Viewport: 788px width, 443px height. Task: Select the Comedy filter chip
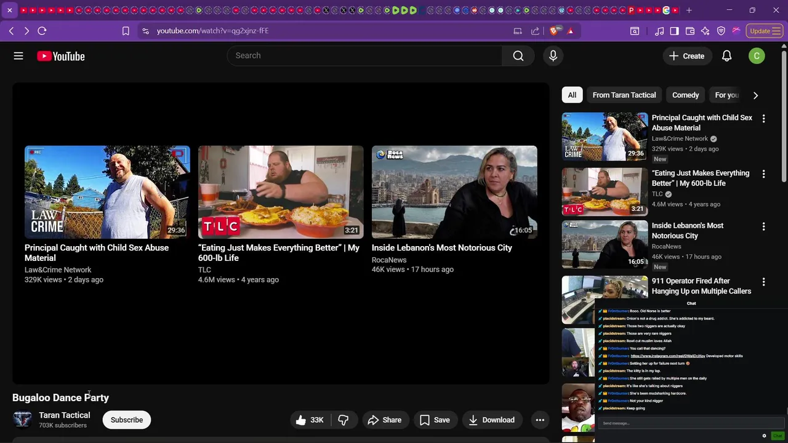(x=685, y=95)
